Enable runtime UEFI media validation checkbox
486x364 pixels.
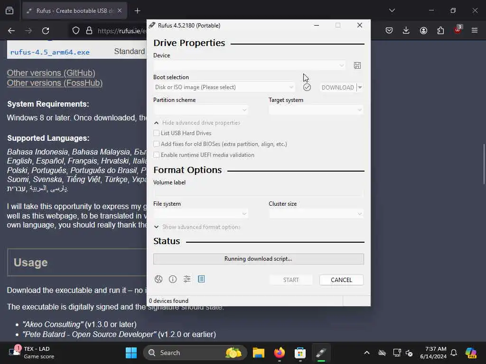157,155
